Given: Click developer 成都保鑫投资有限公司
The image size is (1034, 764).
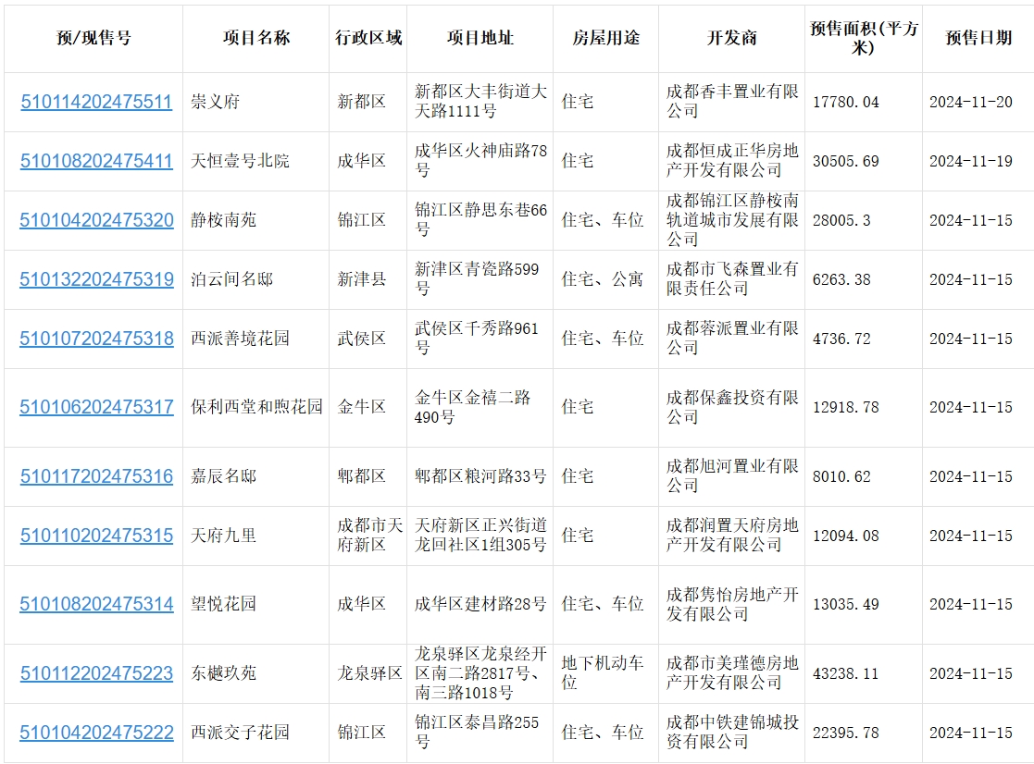Looking at the screenshot, I should coord(732,408).
